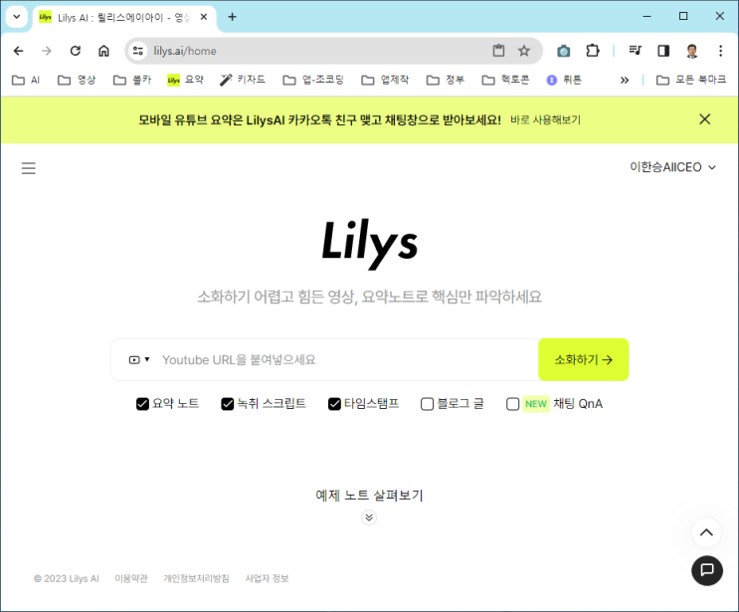Click the browser forward arrow
This screenshot has width=739, height=612.
coord(47,51)
